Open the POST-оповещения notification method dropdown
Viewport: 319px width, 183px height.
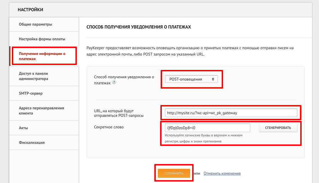(191, 79)
